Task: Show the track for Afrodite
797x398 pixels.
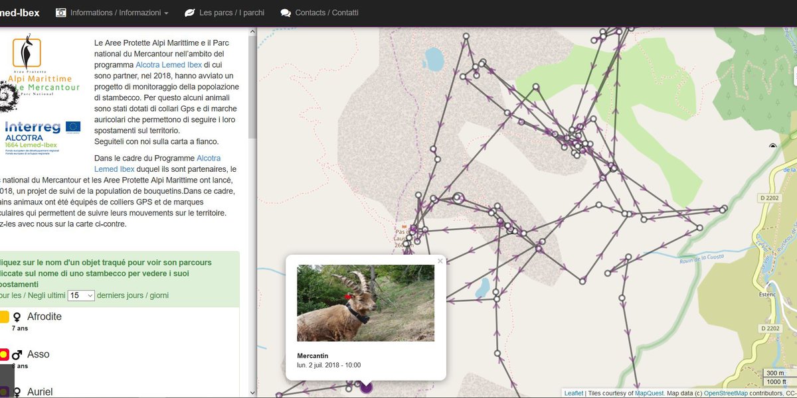Action: (44, 316)
